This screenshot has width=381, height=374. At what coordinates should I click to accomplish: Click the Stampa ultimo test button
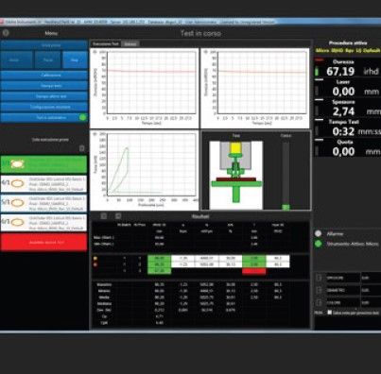tap(44, 96)
